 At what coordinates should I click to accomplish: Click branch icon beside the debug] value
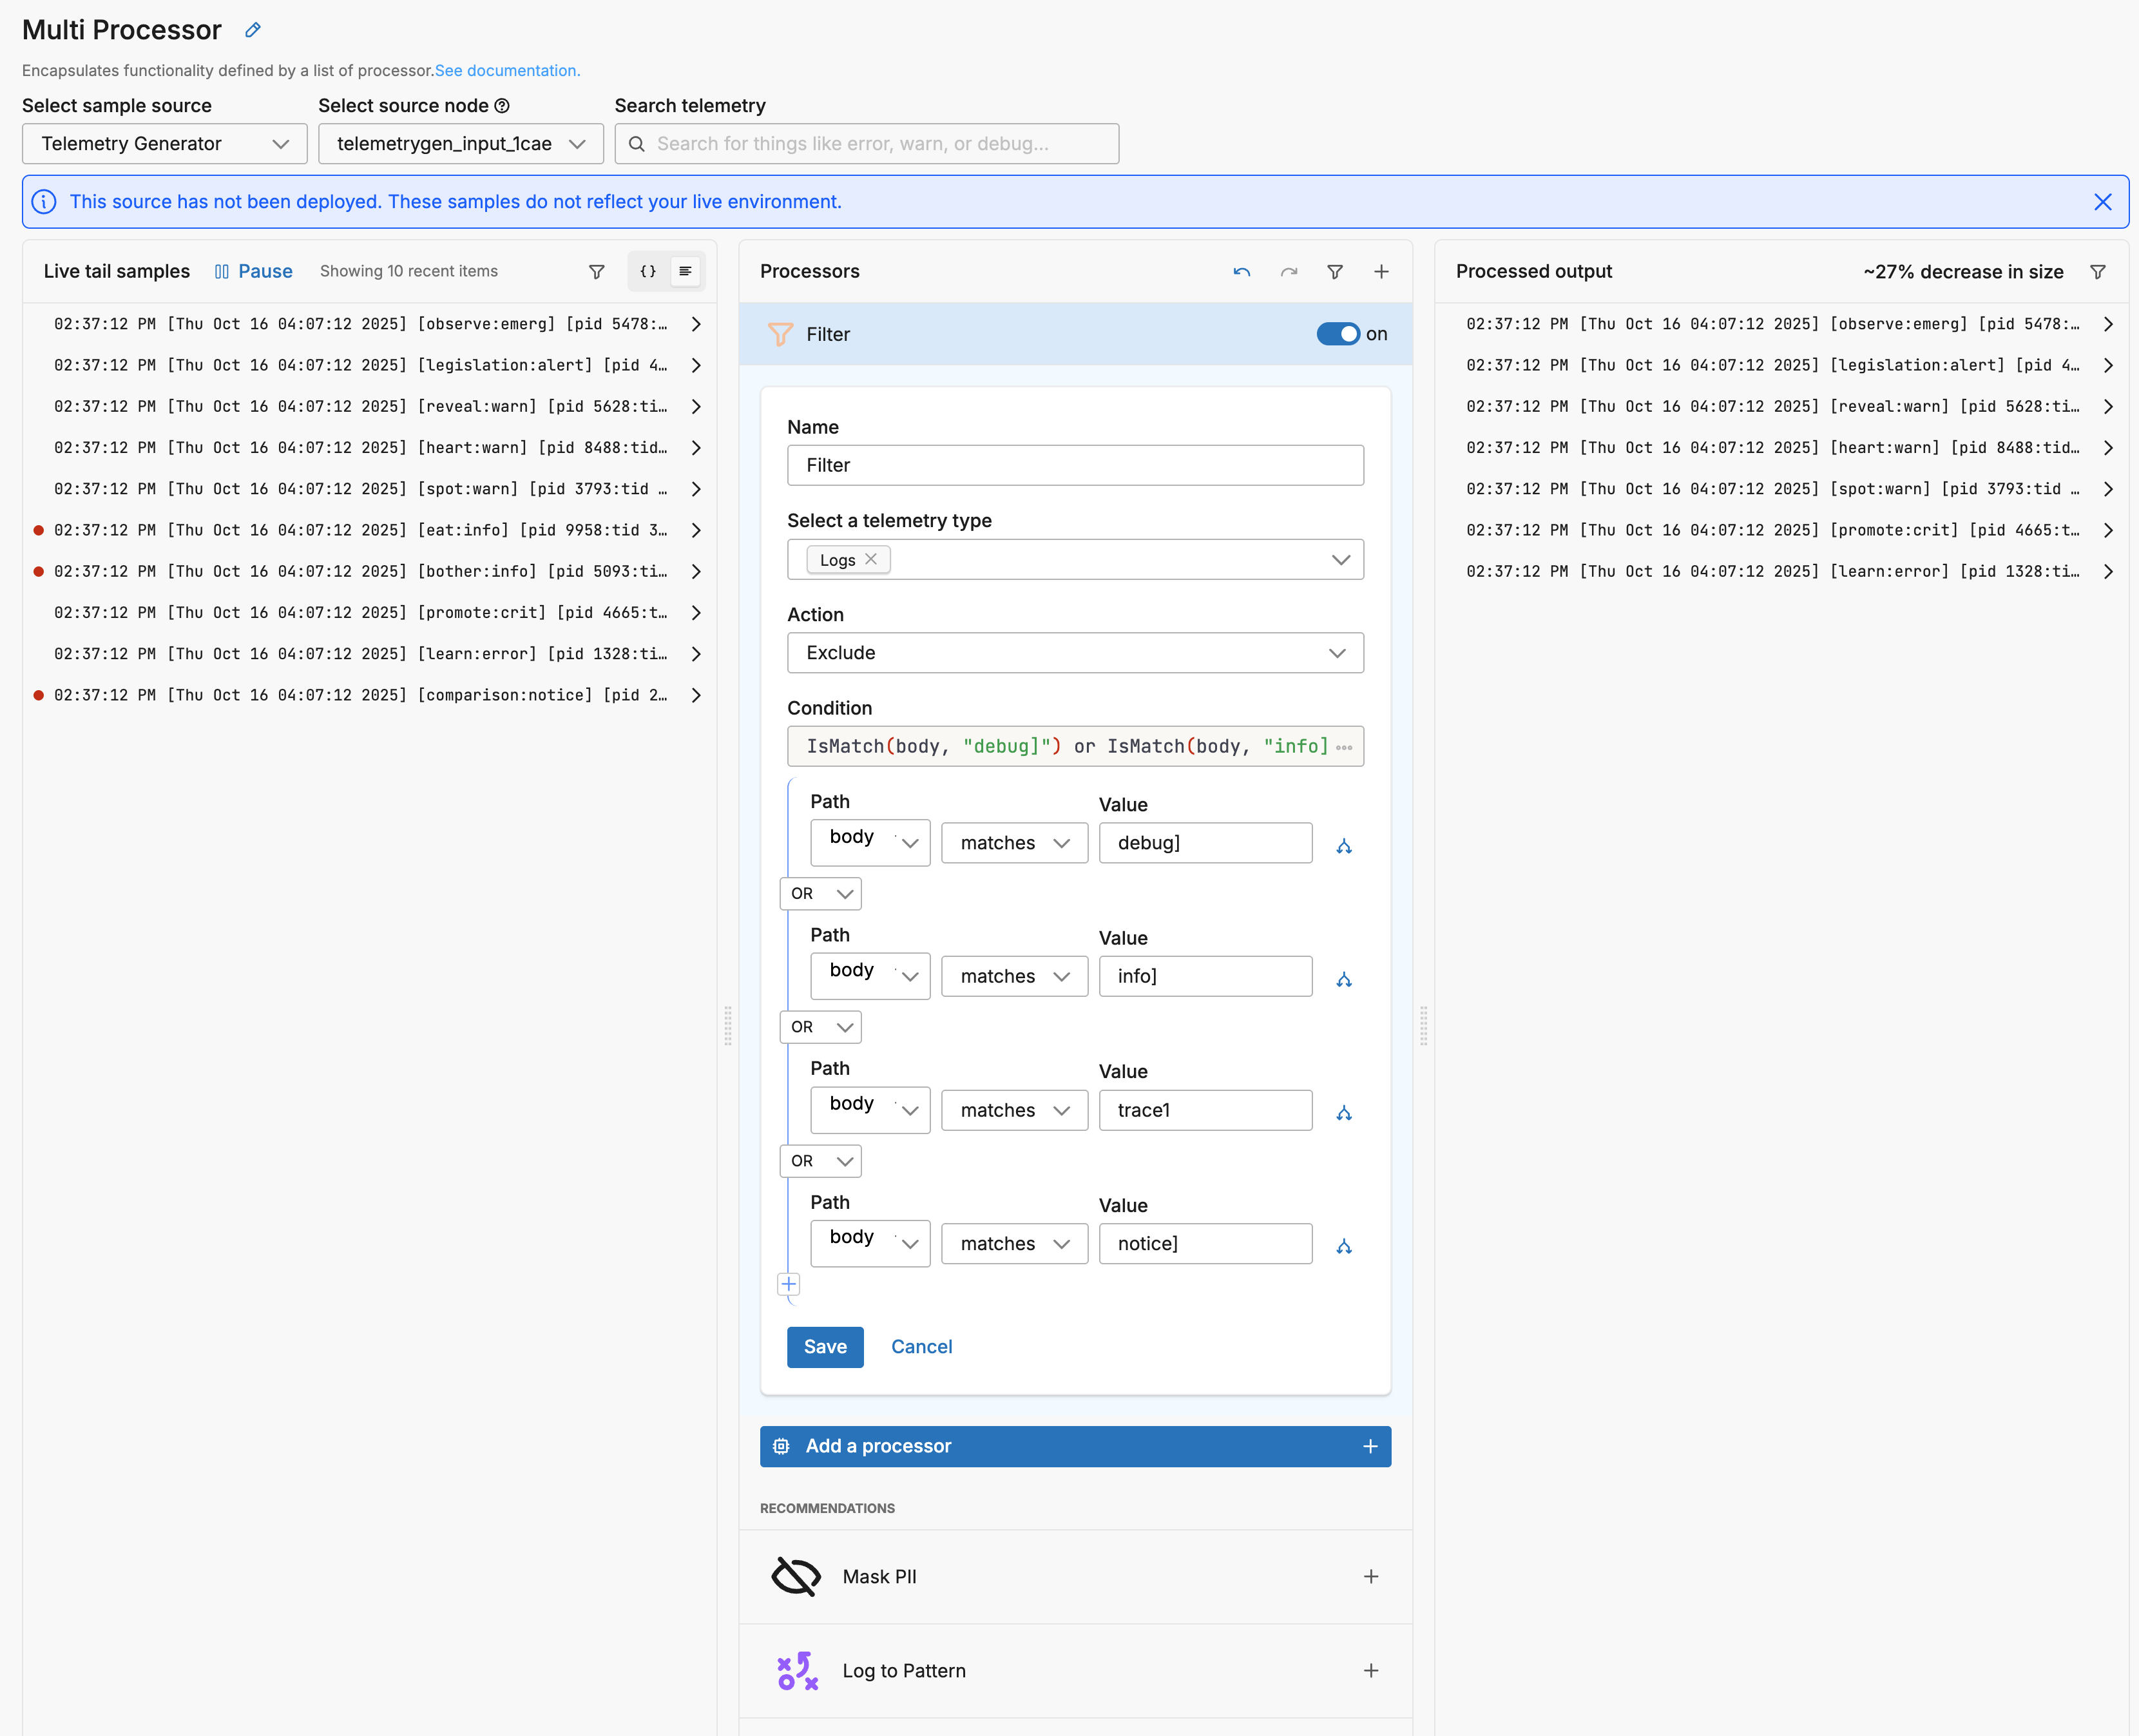coord(1343,846)
